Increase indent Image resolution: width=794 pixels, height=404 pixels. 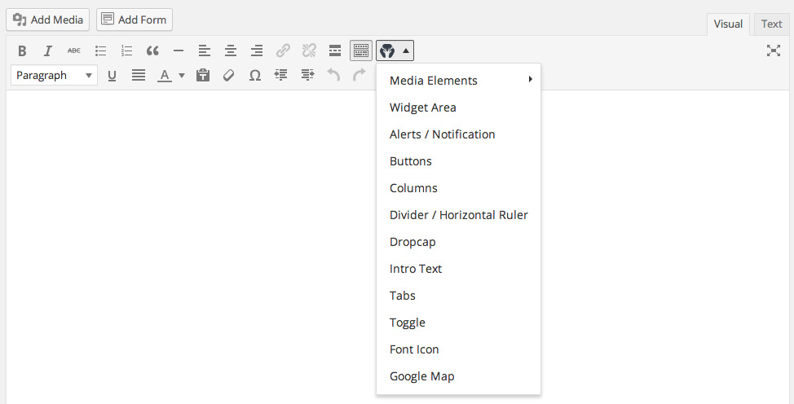307,76
